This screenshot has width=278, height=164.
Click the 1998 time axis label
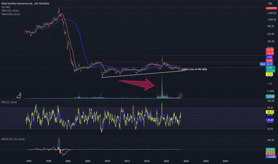pyautogui.click(x=48, y=161)
